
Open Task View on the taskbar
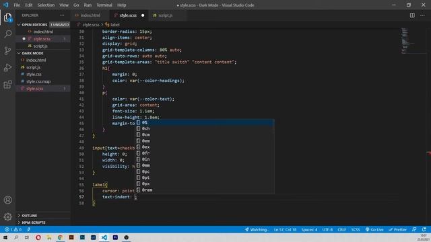pos(27,237)
